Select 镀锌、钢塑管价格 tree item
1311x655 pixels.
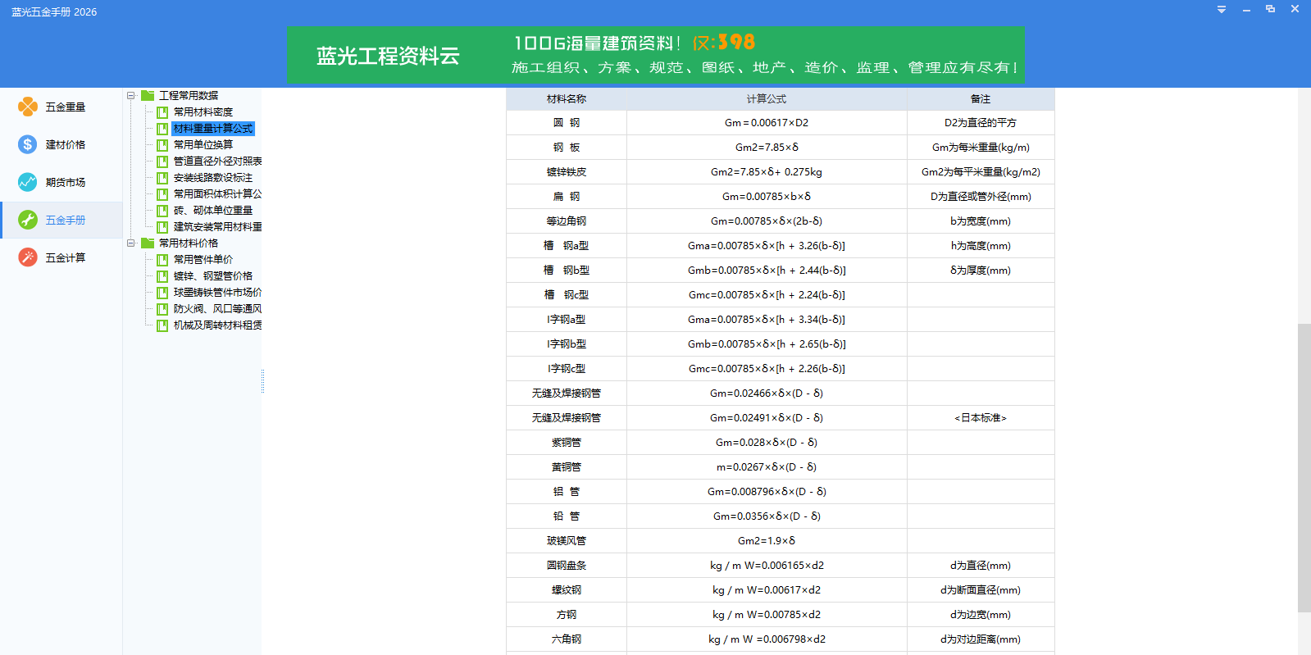212,276
